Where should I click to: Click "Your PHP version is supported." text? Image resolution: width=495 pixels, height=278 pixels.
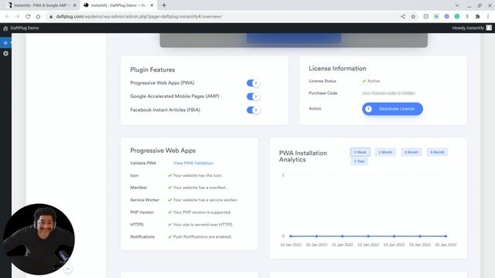click(x=202, y=212)
